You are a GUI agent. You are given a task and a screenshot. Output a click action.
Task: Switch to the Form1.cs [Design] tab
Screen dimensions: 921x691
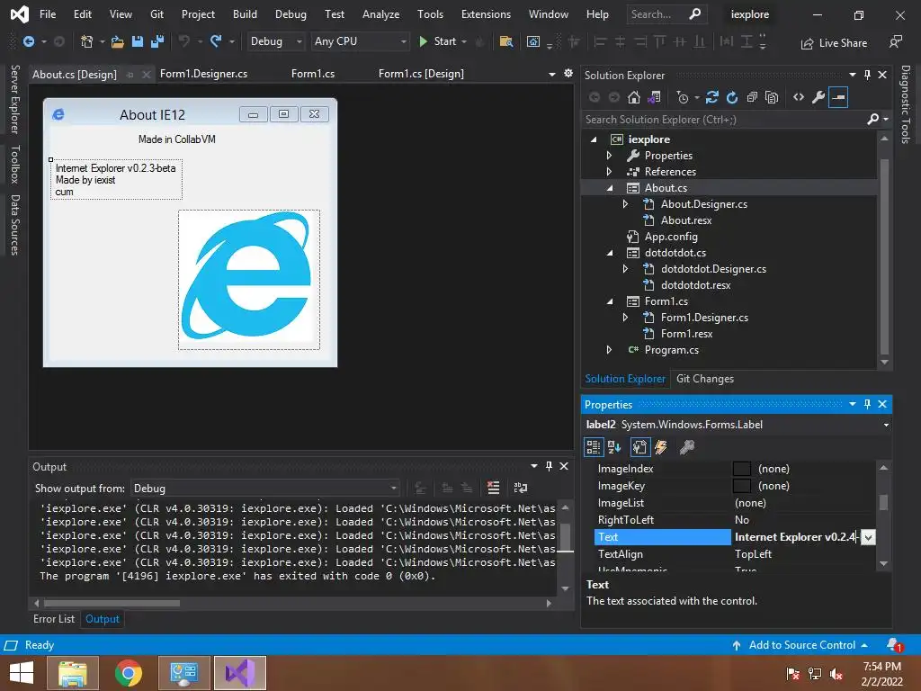421,74
